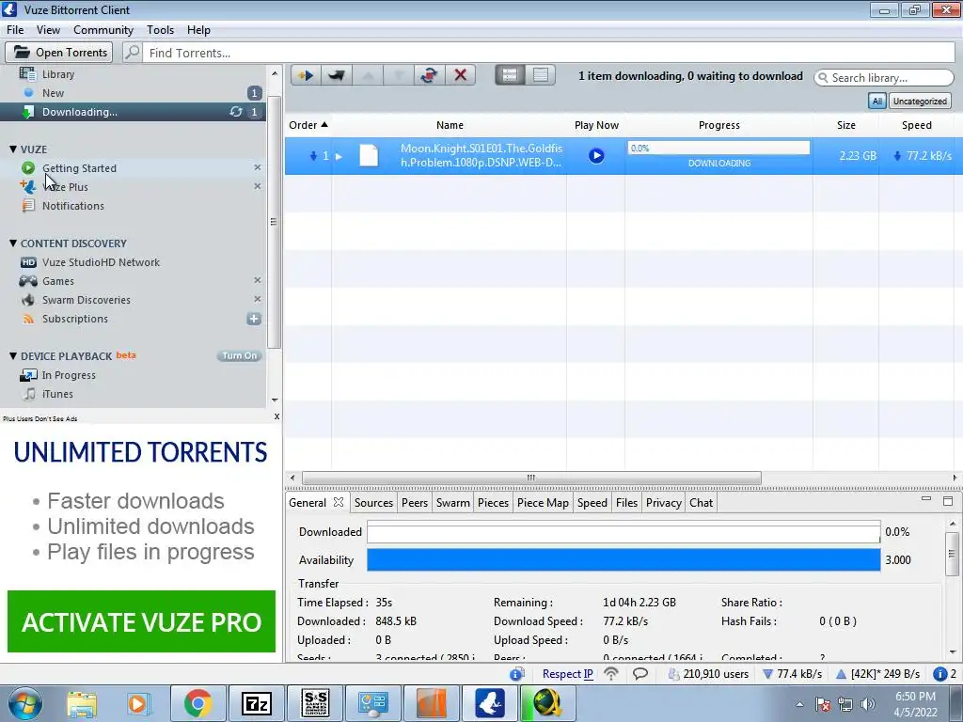Close the Vuze Plus sidebar entry

[258, 186]
